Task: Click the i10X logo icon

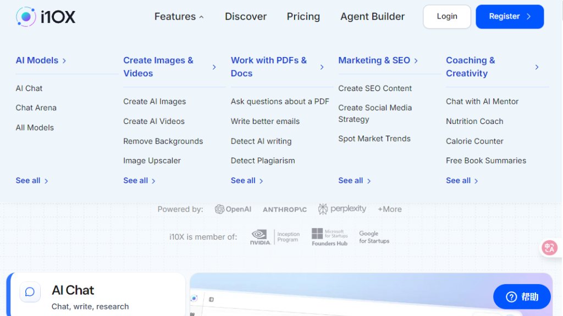Action: point(26,17)
